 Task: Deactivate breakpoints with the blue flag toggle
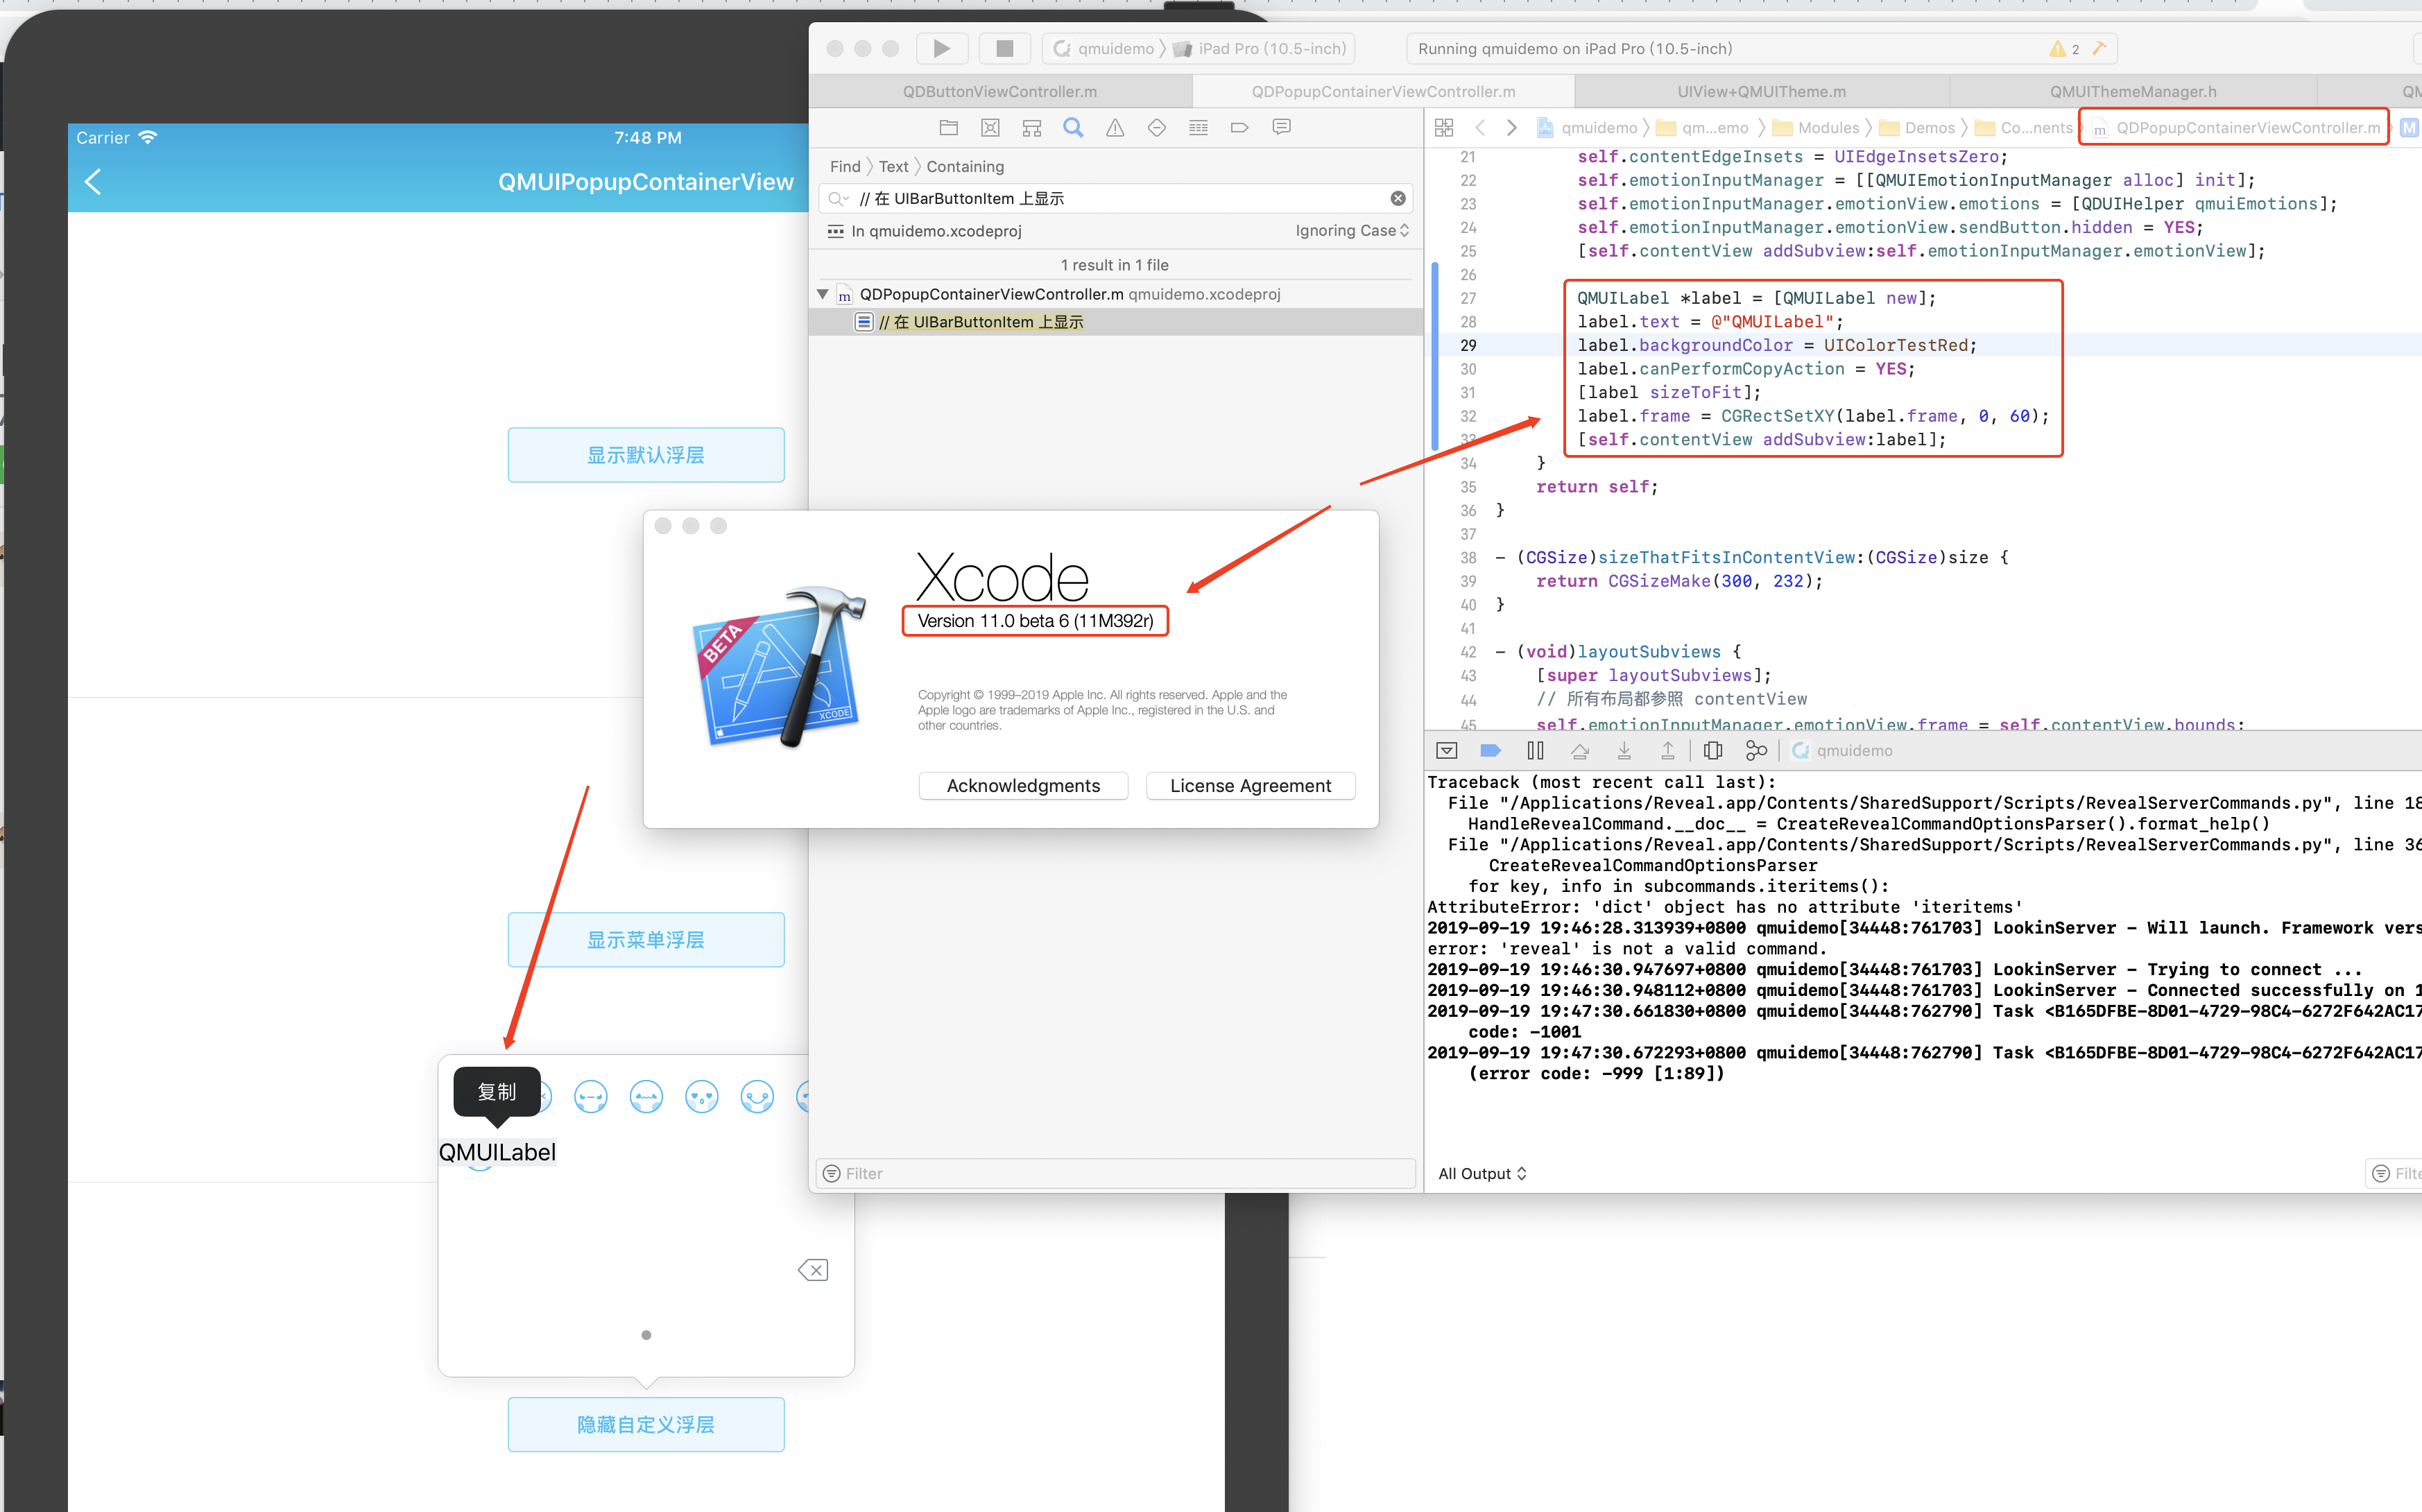point(1490,750)
